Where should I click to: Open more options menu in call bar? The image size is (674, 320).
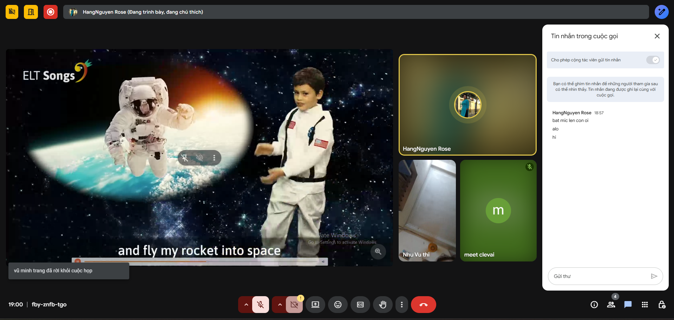click(x=402, y=305)
